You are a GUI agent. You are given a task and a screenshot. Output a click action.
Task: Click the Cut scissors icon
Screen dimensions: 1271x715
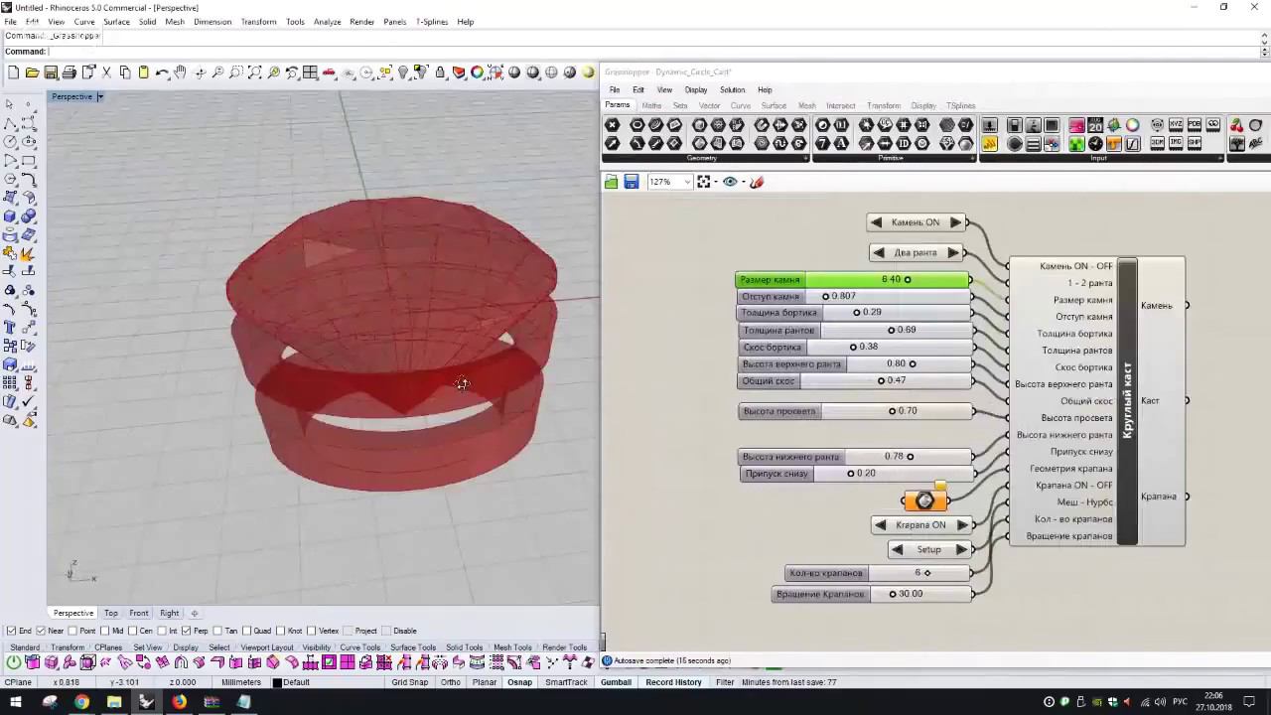pos(106,72)
